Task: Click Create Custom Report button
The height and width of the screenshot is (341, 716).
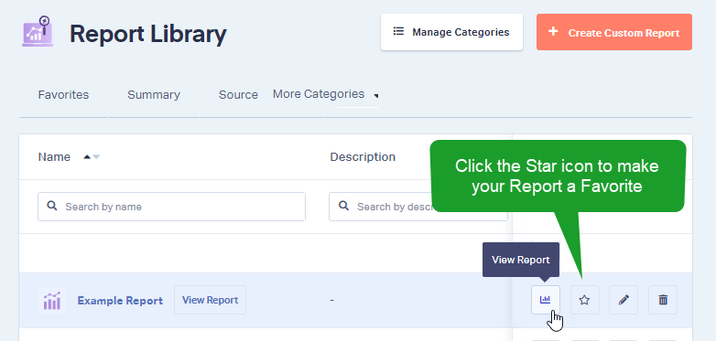Action: pos(614,32)
